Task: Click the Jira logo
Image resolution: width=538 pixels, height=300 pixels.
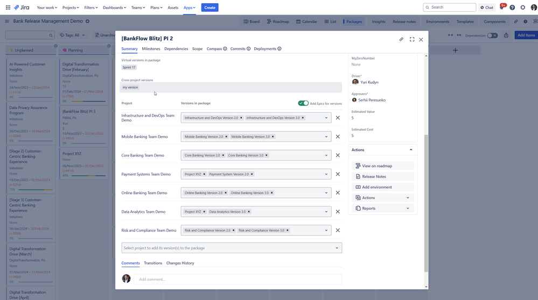Action: 22,7
